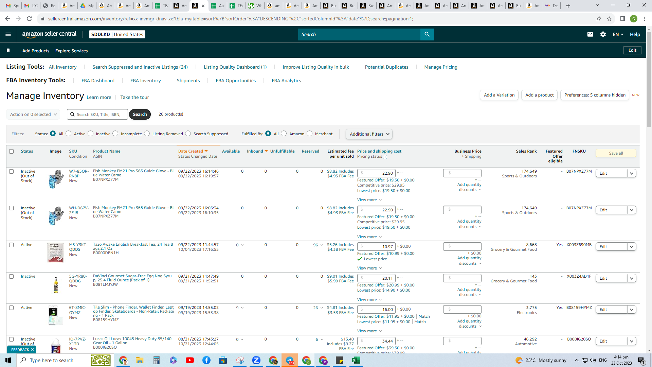Viewport: 652px width, 367px height.
Task: Select the Tazo Awake English Breakfast Tea row checkbox
Action: click(x=12, y=245)
